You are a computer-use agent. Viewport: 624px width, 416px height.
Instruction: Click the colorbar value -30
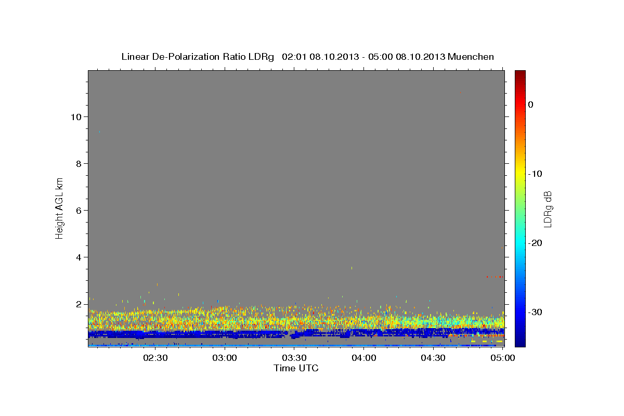click(536, 312)
